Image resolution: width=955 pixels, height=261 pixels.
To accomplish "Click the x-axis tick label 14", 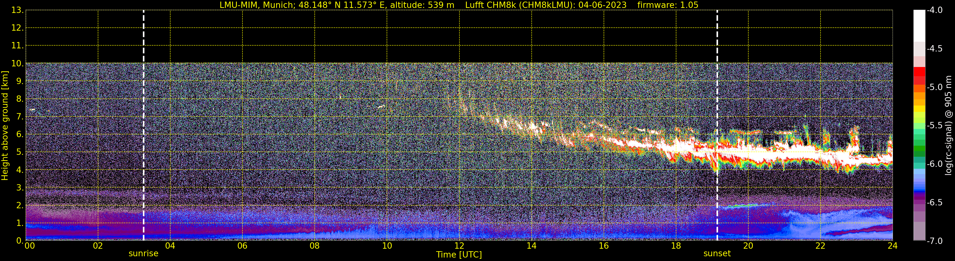I will [532, 246].
